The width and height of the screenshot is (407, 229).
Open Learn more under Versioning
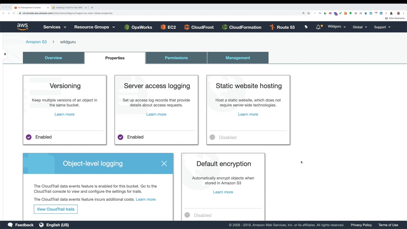(65, 114)
